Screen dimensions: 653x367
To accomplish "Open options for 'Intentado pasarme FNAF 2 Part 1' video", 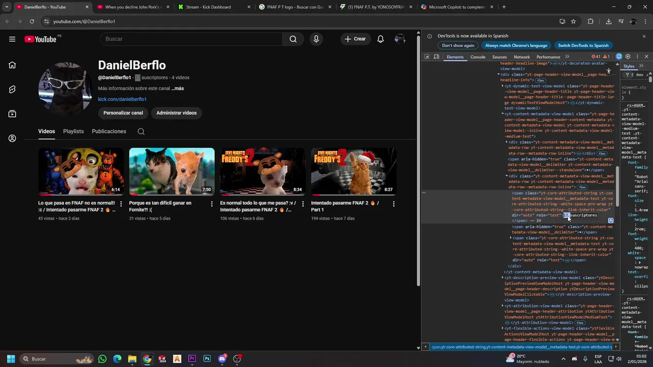I will click(393, 204).
